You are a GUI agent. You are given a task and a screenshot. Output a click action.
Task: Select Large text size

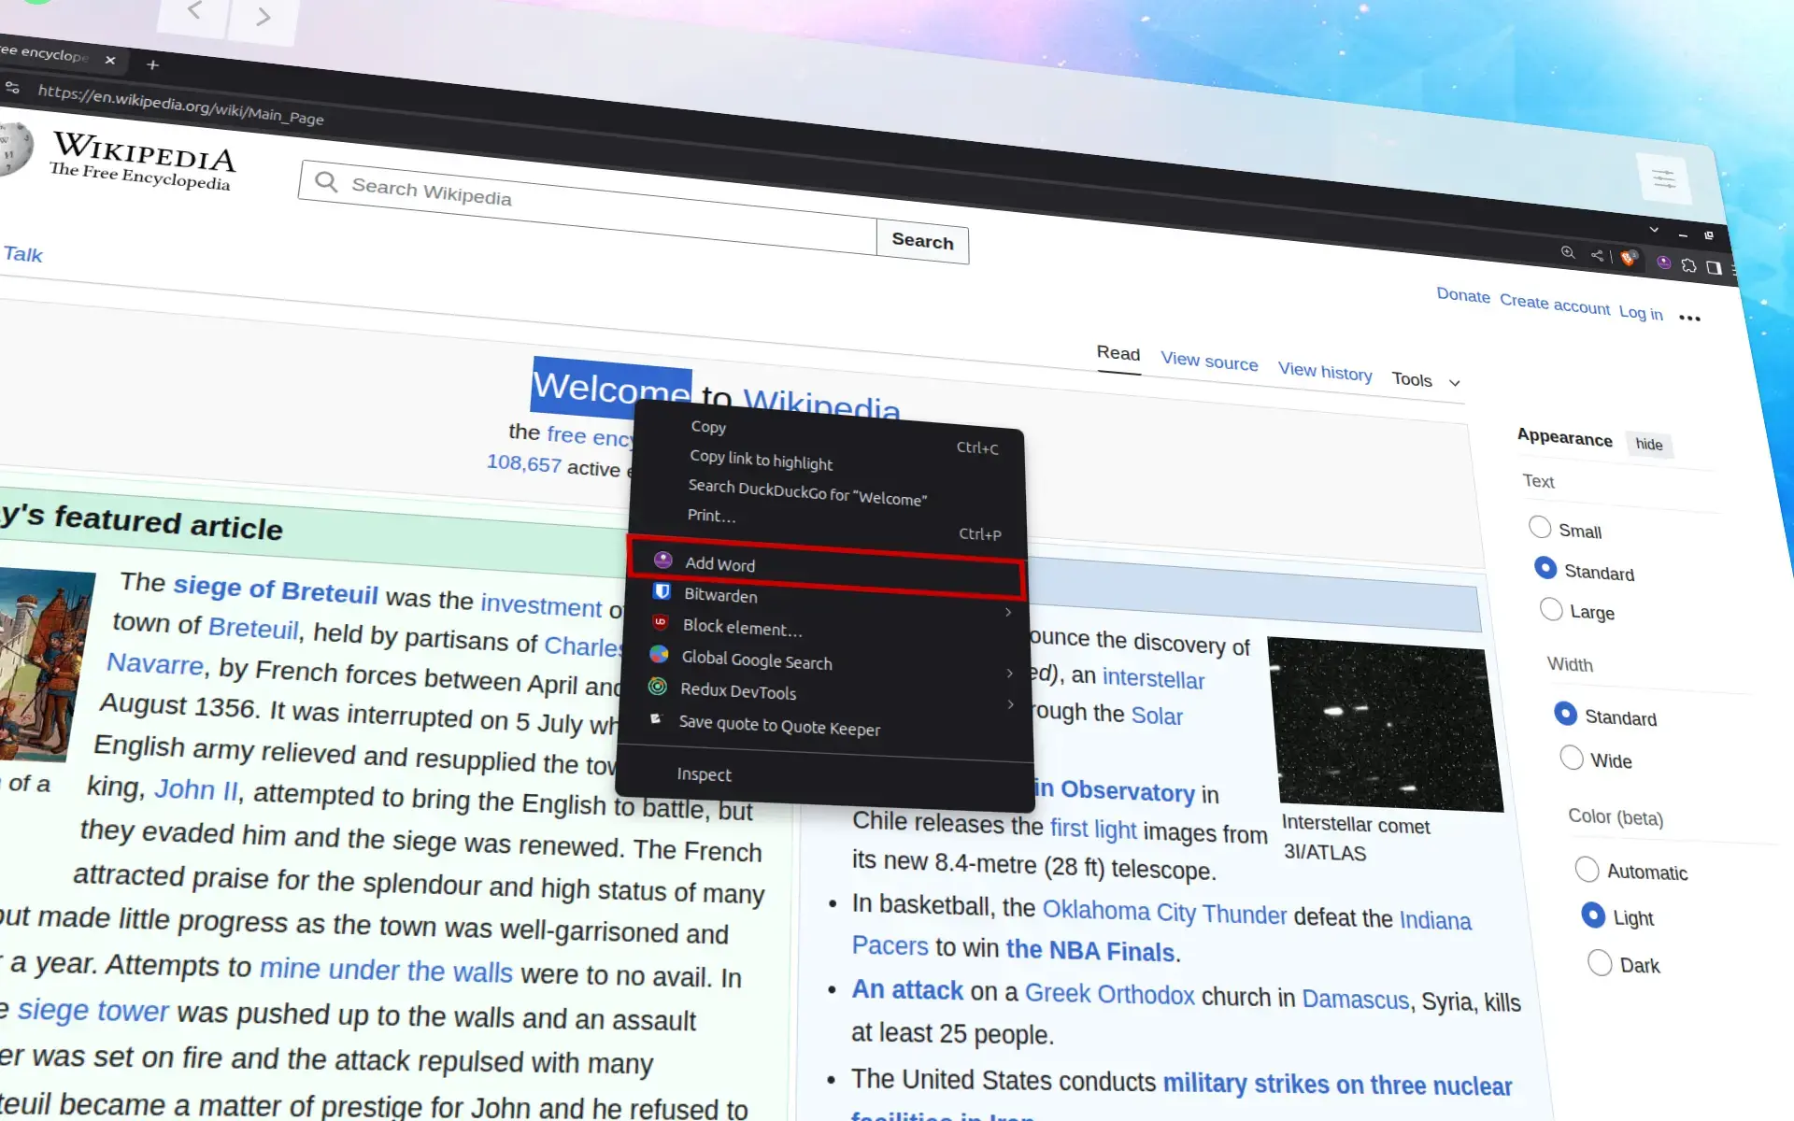point(1551,609)
